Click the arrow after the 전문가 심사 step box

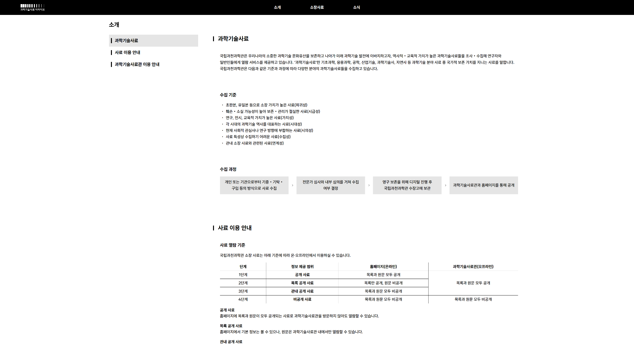(x=369, y=185)
